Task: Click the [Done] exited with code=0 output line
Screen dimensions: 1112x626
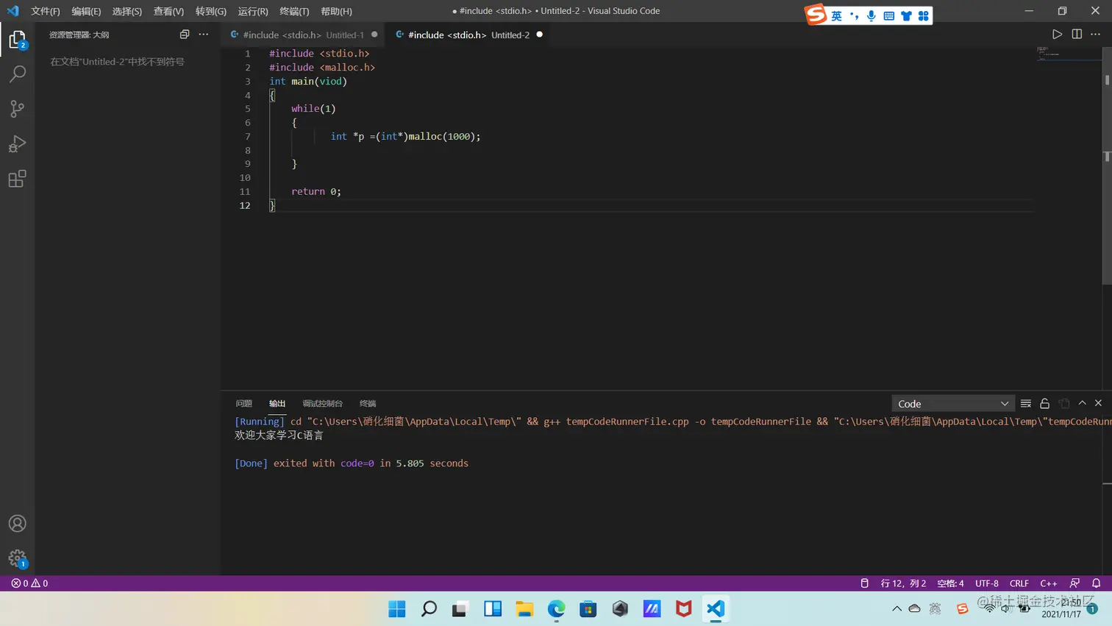Action: coord(352,463)
